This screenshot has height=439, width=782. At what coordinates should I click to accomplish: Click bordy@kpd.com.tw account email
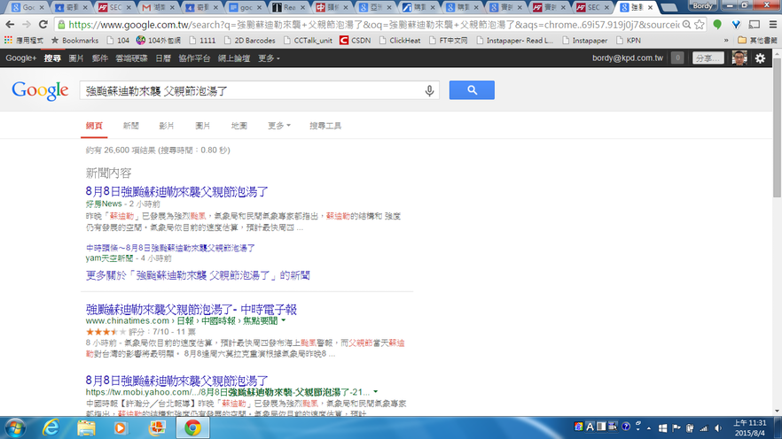(628, 58)
